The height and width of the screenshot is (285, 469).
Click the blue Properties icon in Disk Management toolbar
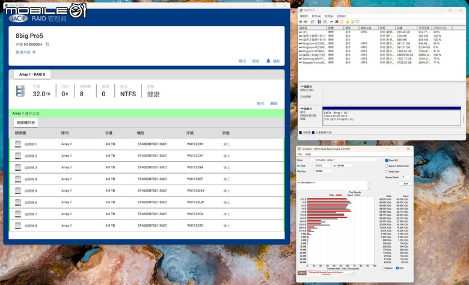[x=319, y=22]
